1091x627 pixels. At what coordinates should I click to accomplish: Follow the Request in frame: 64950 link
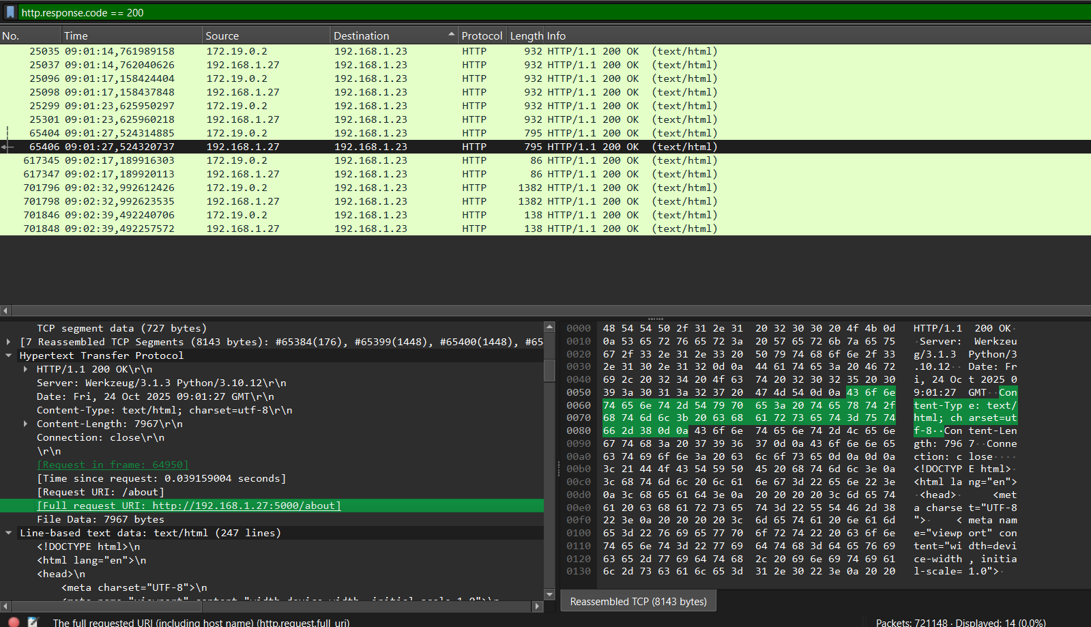point(113,465)
